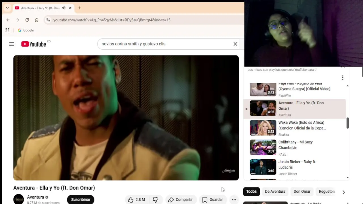Open the tab search dropdown arrow
363x204 pixels.
tap(7, 8)
